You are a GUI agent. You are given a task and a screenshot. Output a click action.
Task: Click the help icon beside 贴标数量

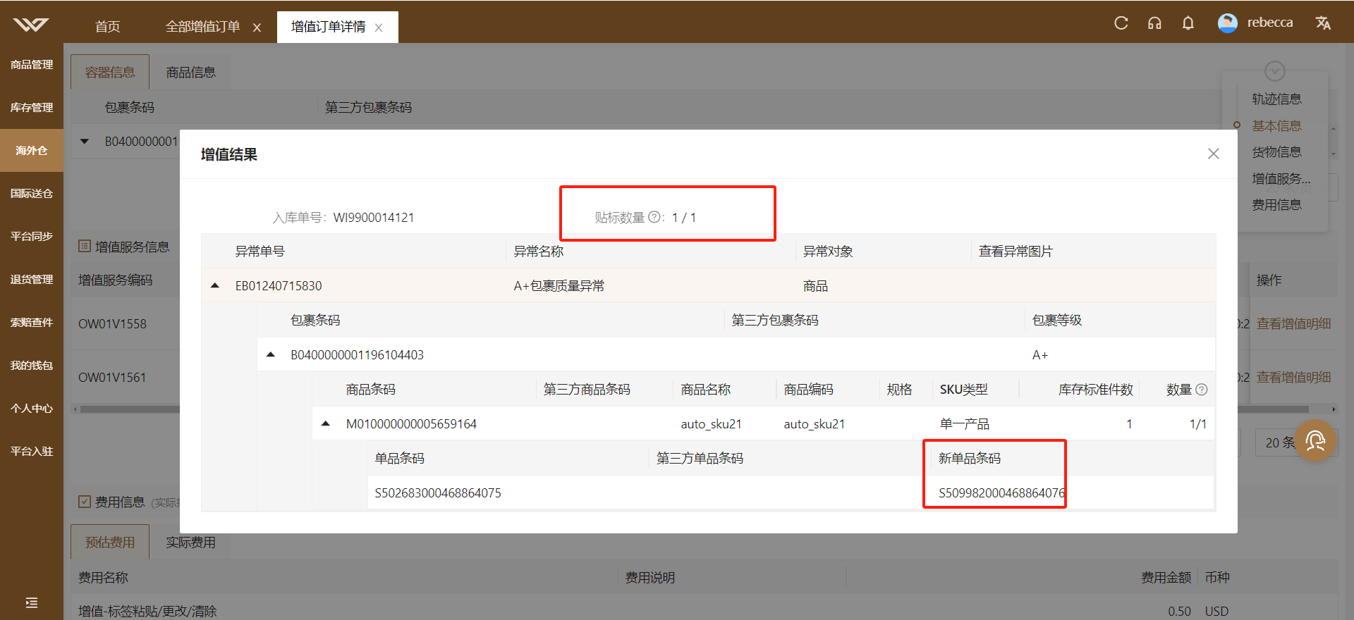tap(654, 217)
